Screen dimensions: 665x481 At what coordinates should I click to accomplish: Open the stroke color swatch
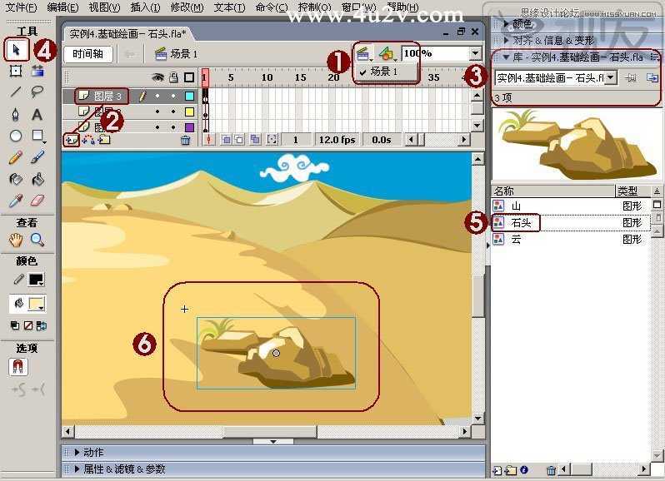coord(37,280)
